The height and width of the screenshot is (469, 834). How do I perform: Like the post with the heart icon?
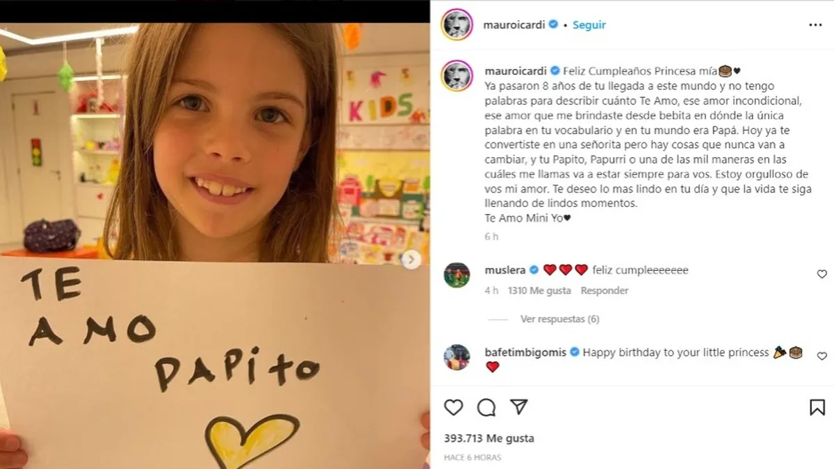(453, 408)
